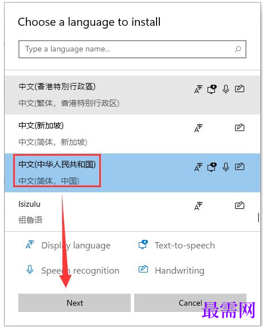This screenshot has width=266, height=328.
Task: Click the search magnifier icon
Action: (238, 49)
